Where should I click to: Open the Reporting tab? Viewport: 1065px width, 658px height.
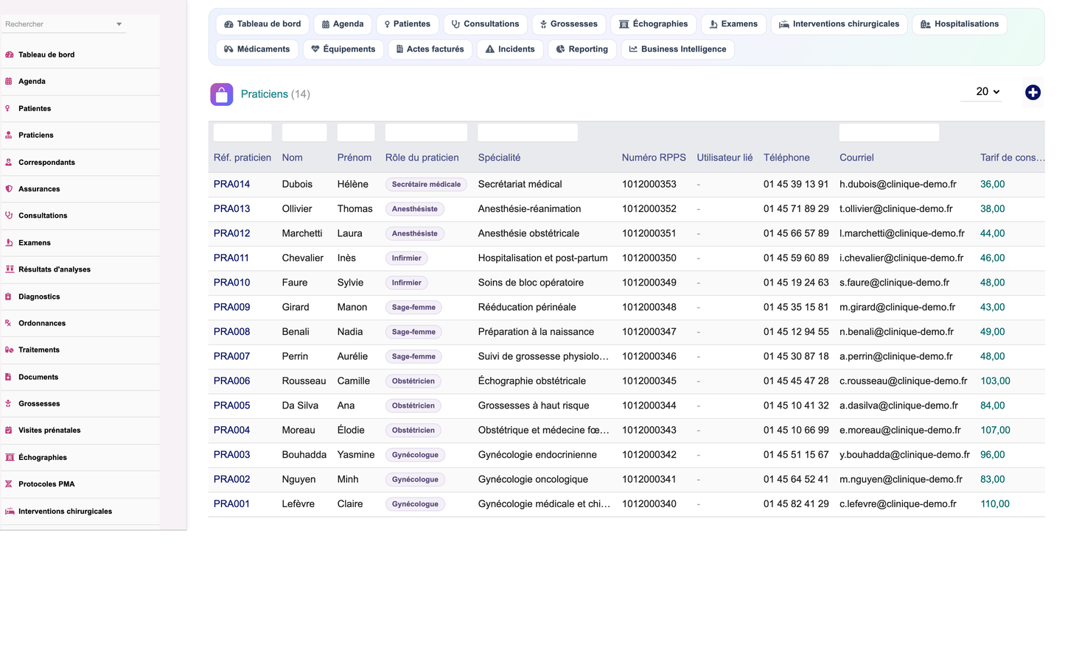(x=582, y=49)
